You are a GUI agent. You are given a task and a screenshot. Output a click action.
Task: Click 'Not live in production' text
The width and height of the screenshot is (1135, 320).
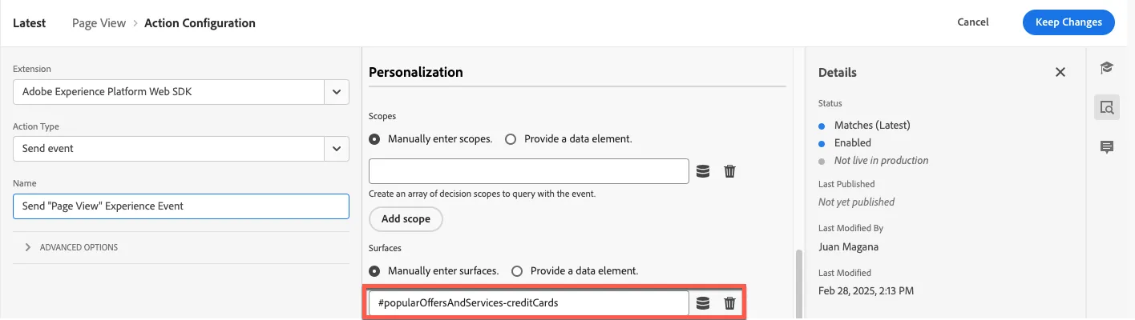tap(882, 160)
